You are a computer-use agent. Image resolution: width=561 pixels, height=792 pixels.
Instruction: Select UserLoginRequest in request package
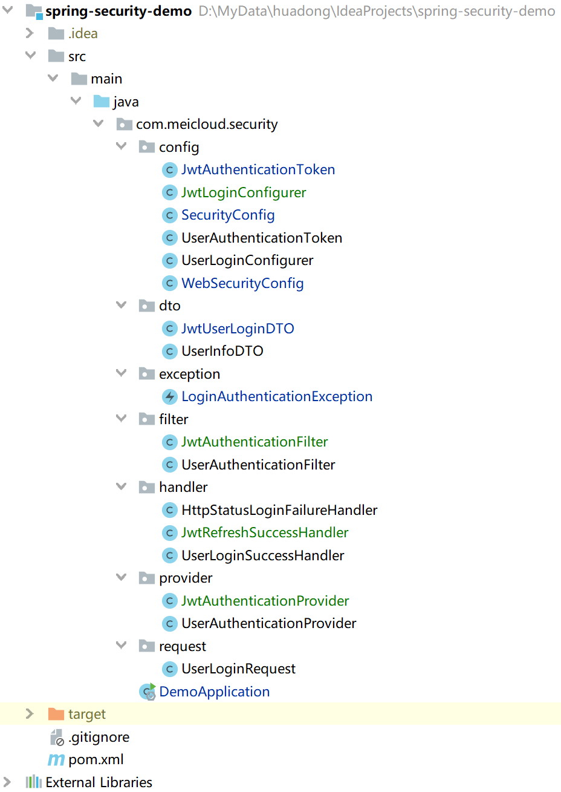coord(238,669)
